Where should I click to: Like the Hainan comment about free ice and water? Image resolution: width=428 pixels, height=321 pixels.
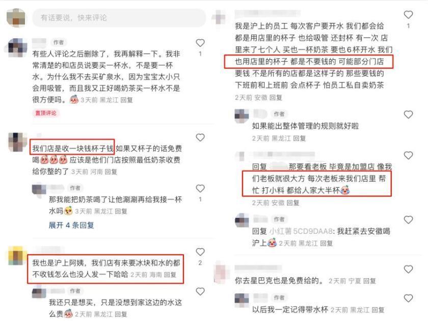click(200, 252)
